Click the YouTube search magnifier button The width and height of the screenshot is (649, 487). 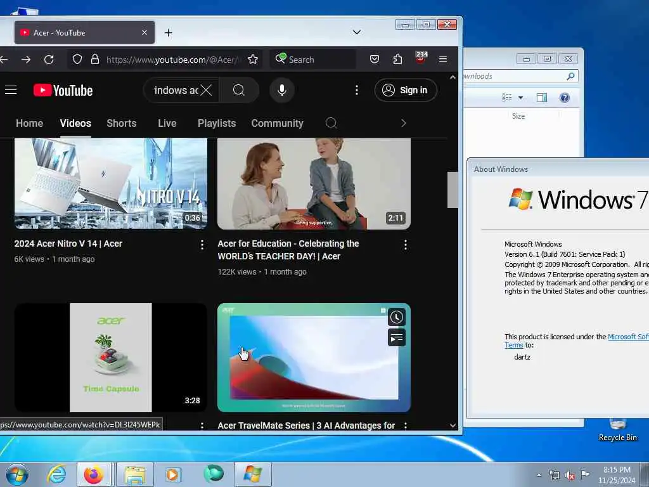(239, 90)
